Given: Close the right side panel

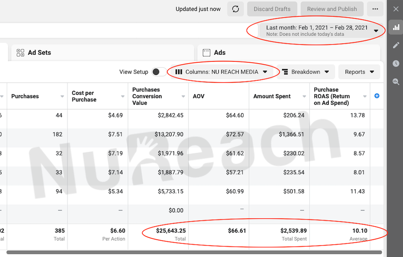Looking at the screenshot, I should pyautogui.click(x=396, y=9).
